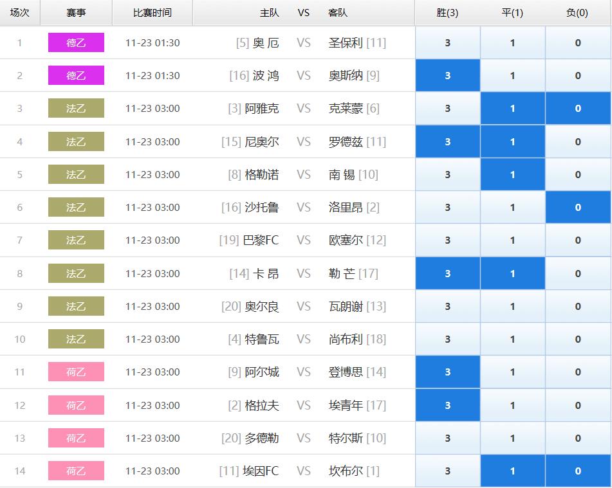Select loss (0) for 格拉夫 vs 埃青年
The image size is (612, 488).
point(578,405)
